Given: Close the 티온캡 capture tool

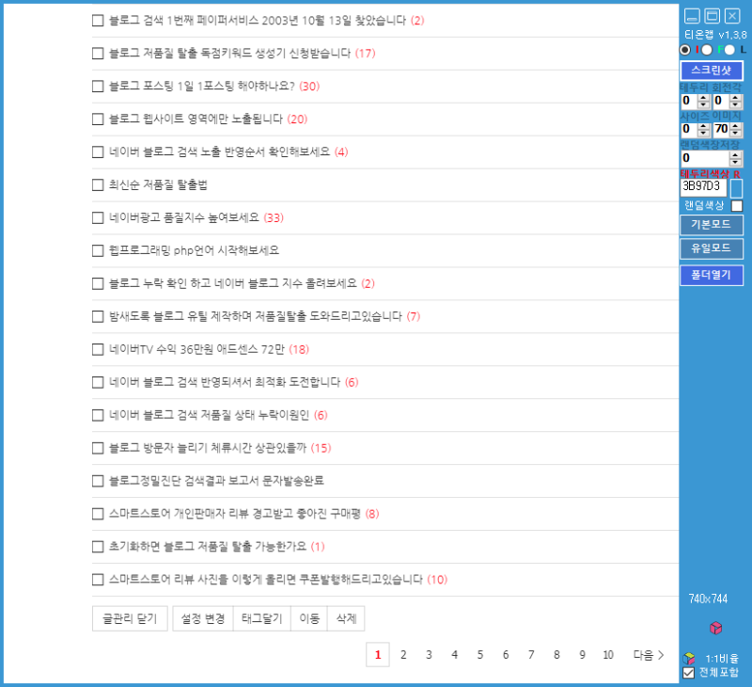Looking at the screenshot, I should (732, 16).
